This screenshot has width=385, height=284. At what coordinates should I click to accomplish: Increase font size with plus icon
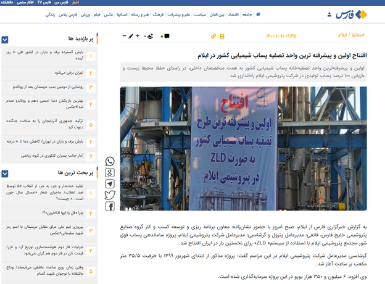click(x=138, y=36)
